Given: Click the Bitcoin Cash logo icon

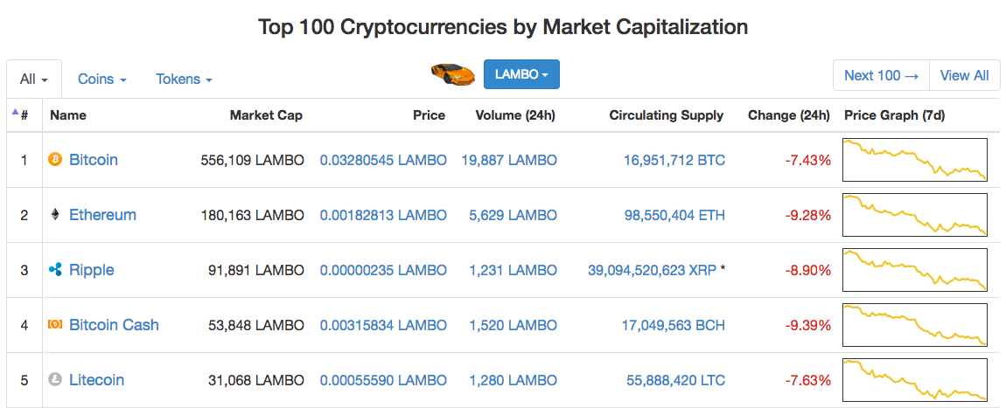Looking at the screenshot, I should click(x=55, y=325).
